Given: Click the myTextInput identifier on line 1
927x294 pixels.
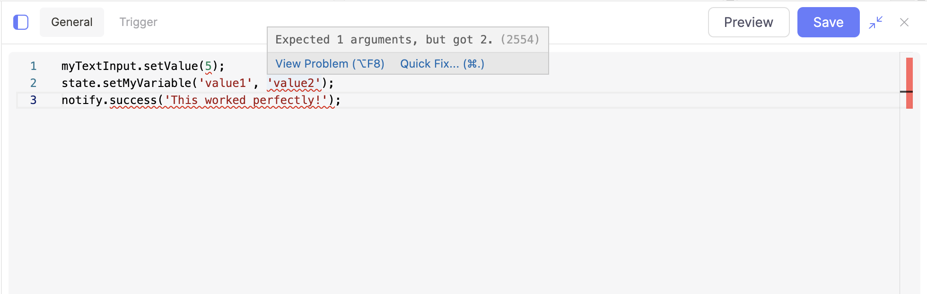Looking at the screenshot, I should coord(99,66).
